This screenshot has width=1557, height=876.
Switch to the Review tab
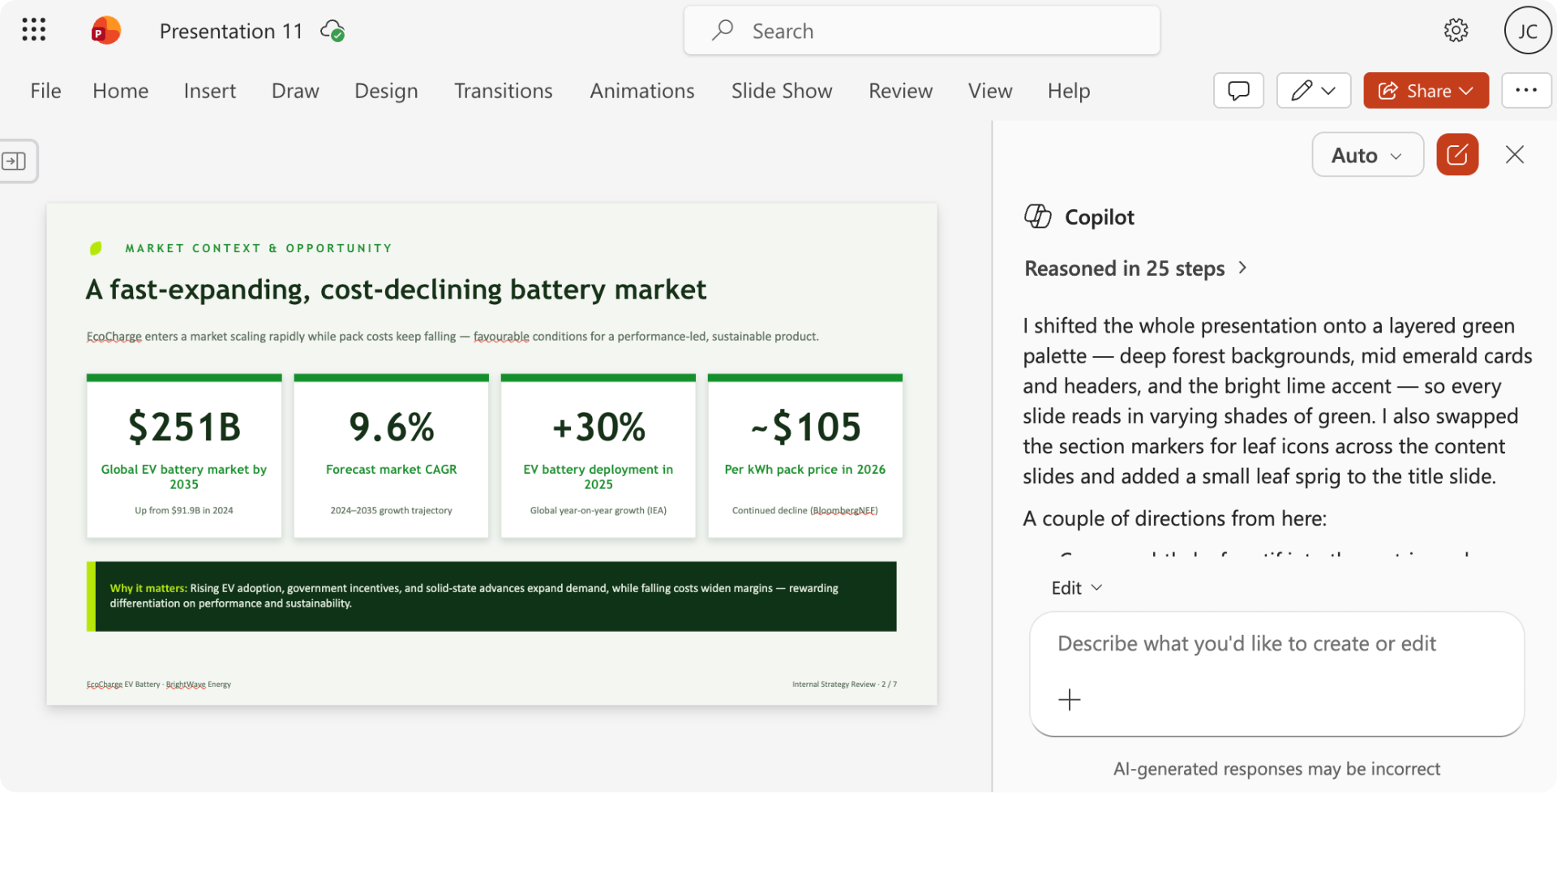pos(900,91)
